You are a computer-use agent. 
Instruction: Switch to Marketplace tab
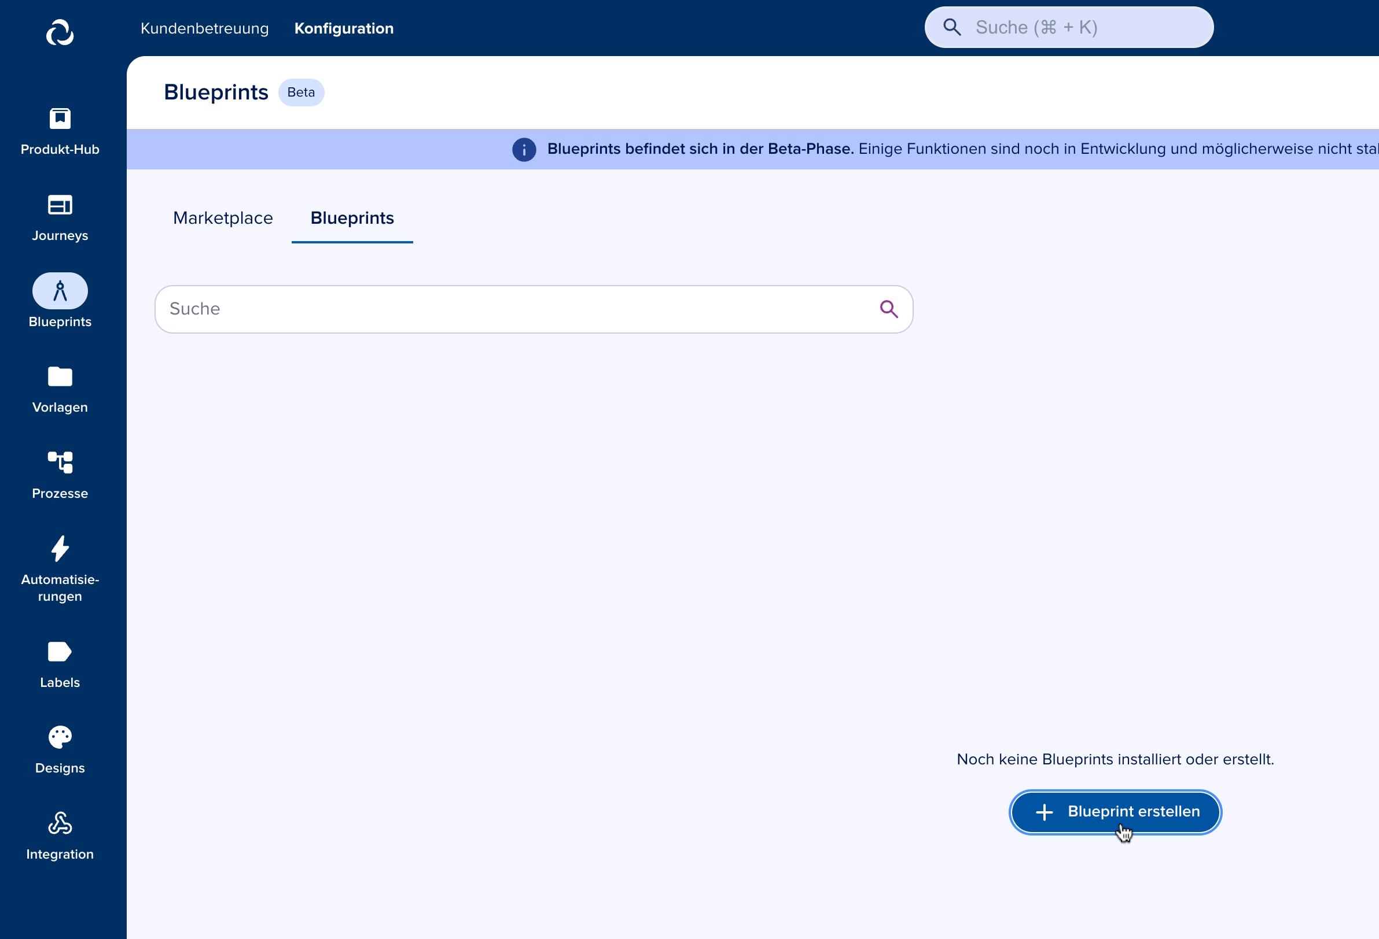[223, 218]
